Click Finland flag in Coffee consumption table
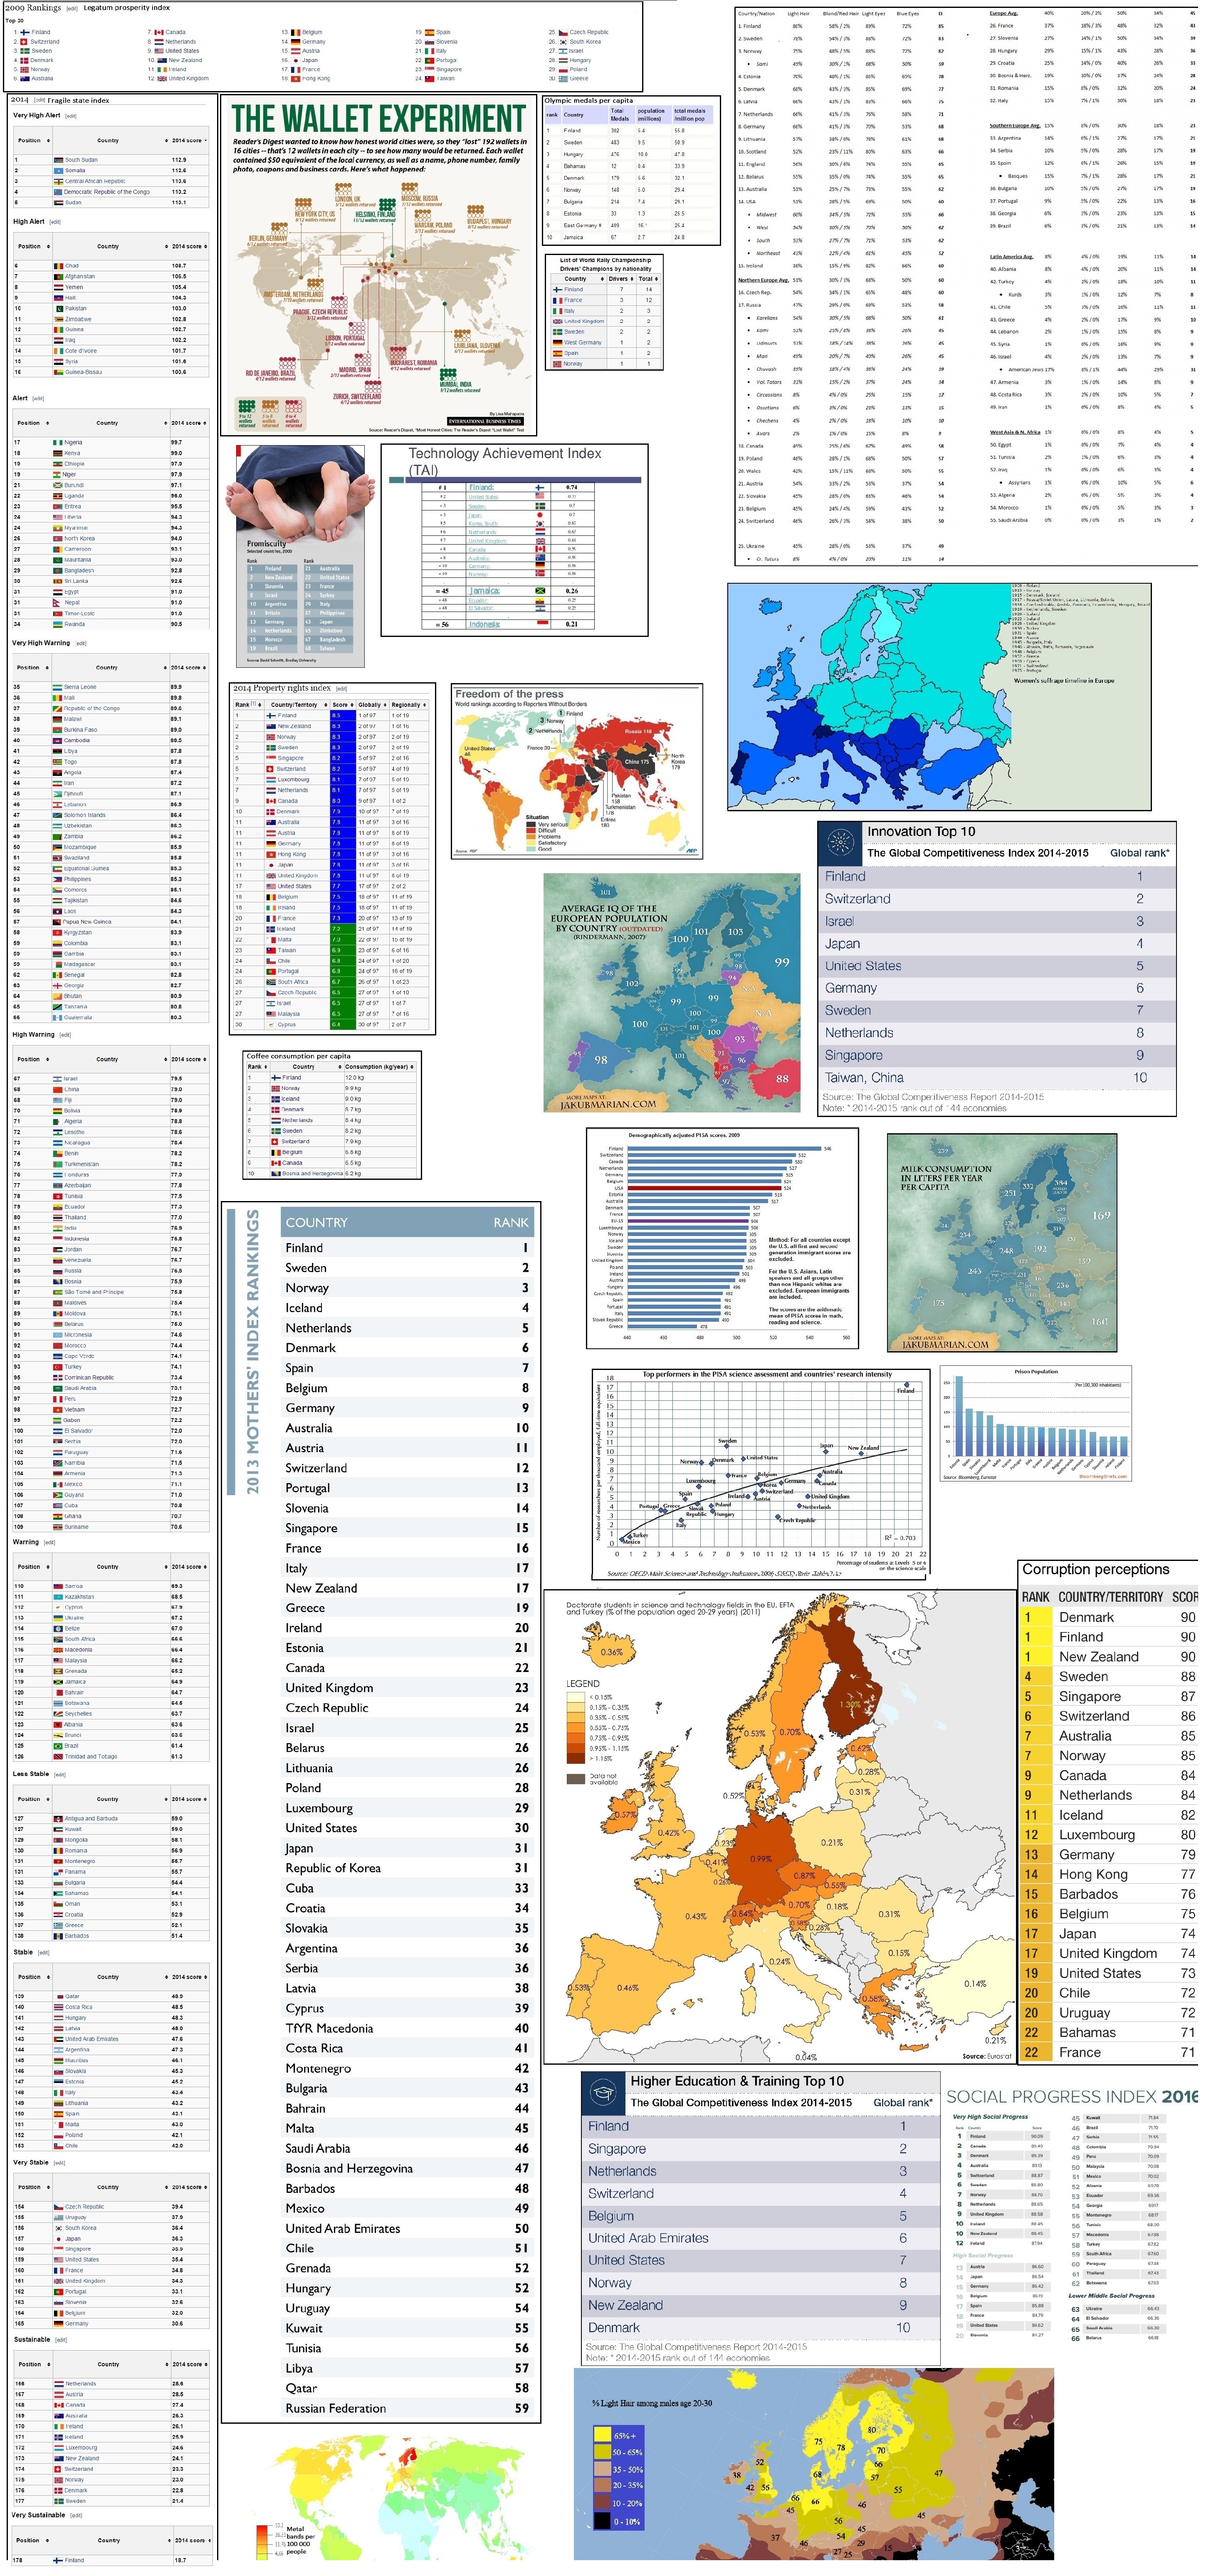The width and height of the screenshot is (1211, 2576). point(276,1077)
